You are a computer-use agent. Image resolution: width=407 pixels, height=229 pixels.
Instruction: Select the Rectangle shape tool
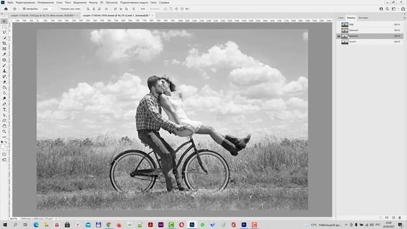4,120
